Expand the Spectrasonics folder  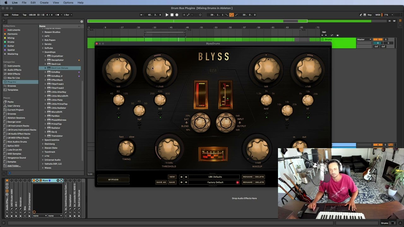[x=43, y=140]
